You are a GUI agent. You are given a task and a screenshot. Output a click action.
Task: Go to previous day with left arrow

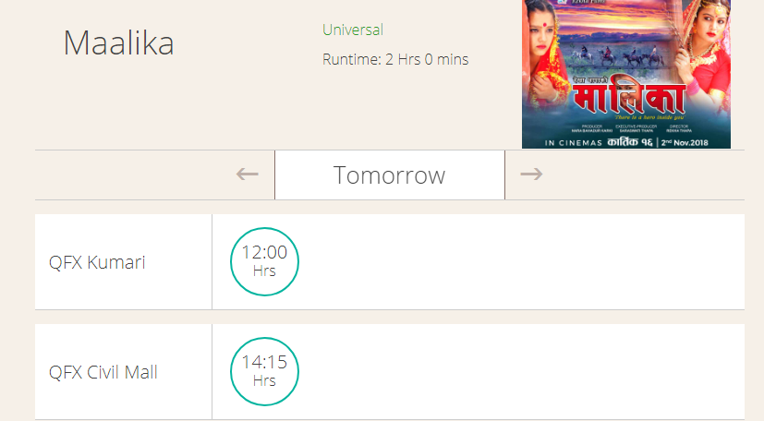[247, 174]
